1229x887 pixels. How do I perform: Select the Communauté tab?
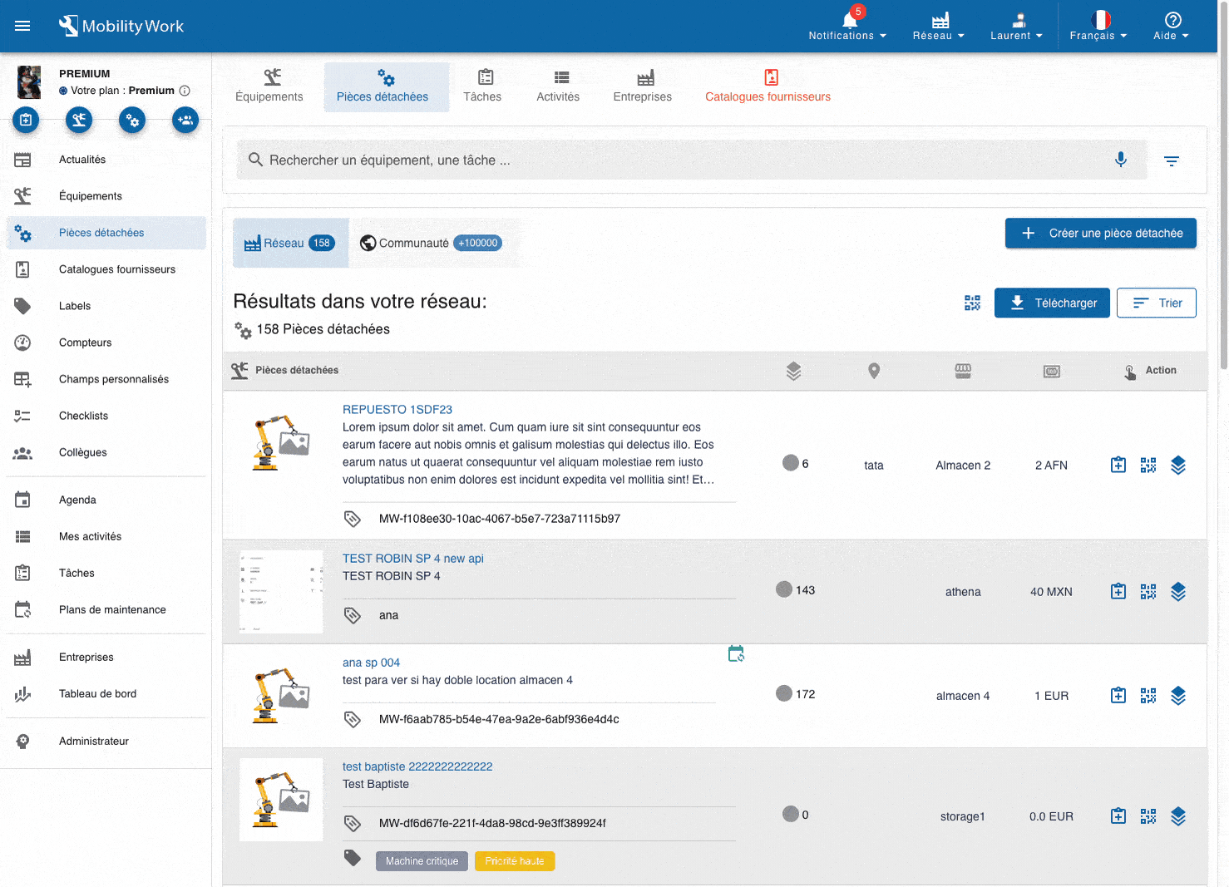(430, 243)
